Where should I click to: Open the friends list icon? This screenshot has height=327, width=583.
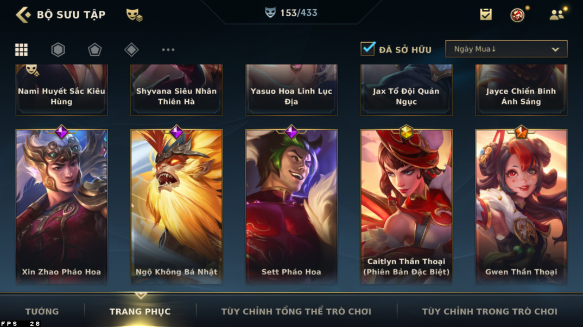[x=556, y=15]
